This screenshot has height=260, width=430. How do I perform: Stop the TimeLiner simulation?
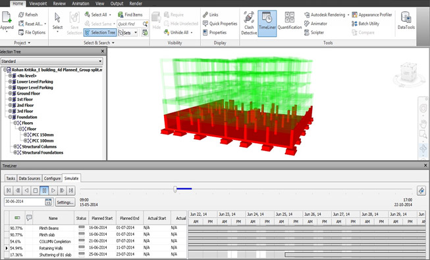[x=36, y=190]
